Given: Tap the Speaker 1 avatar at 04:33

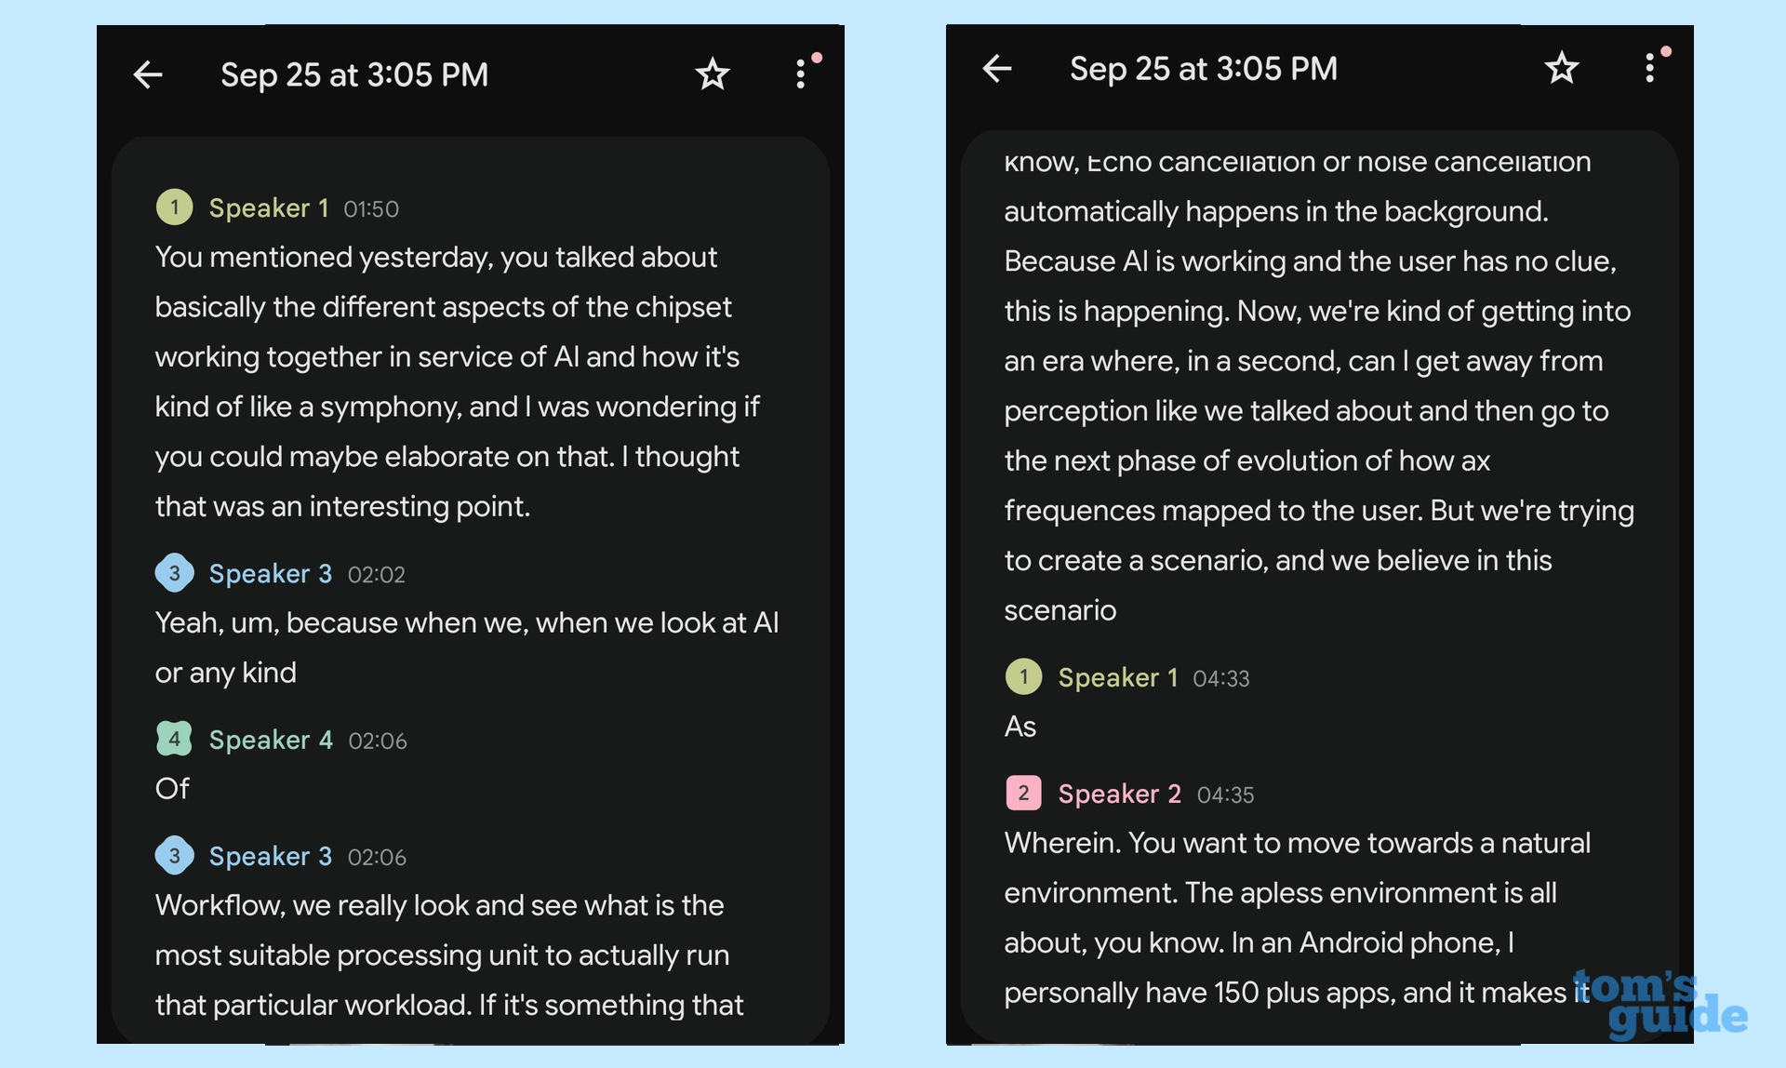Looking at the screenshot, I should 1023,677.
